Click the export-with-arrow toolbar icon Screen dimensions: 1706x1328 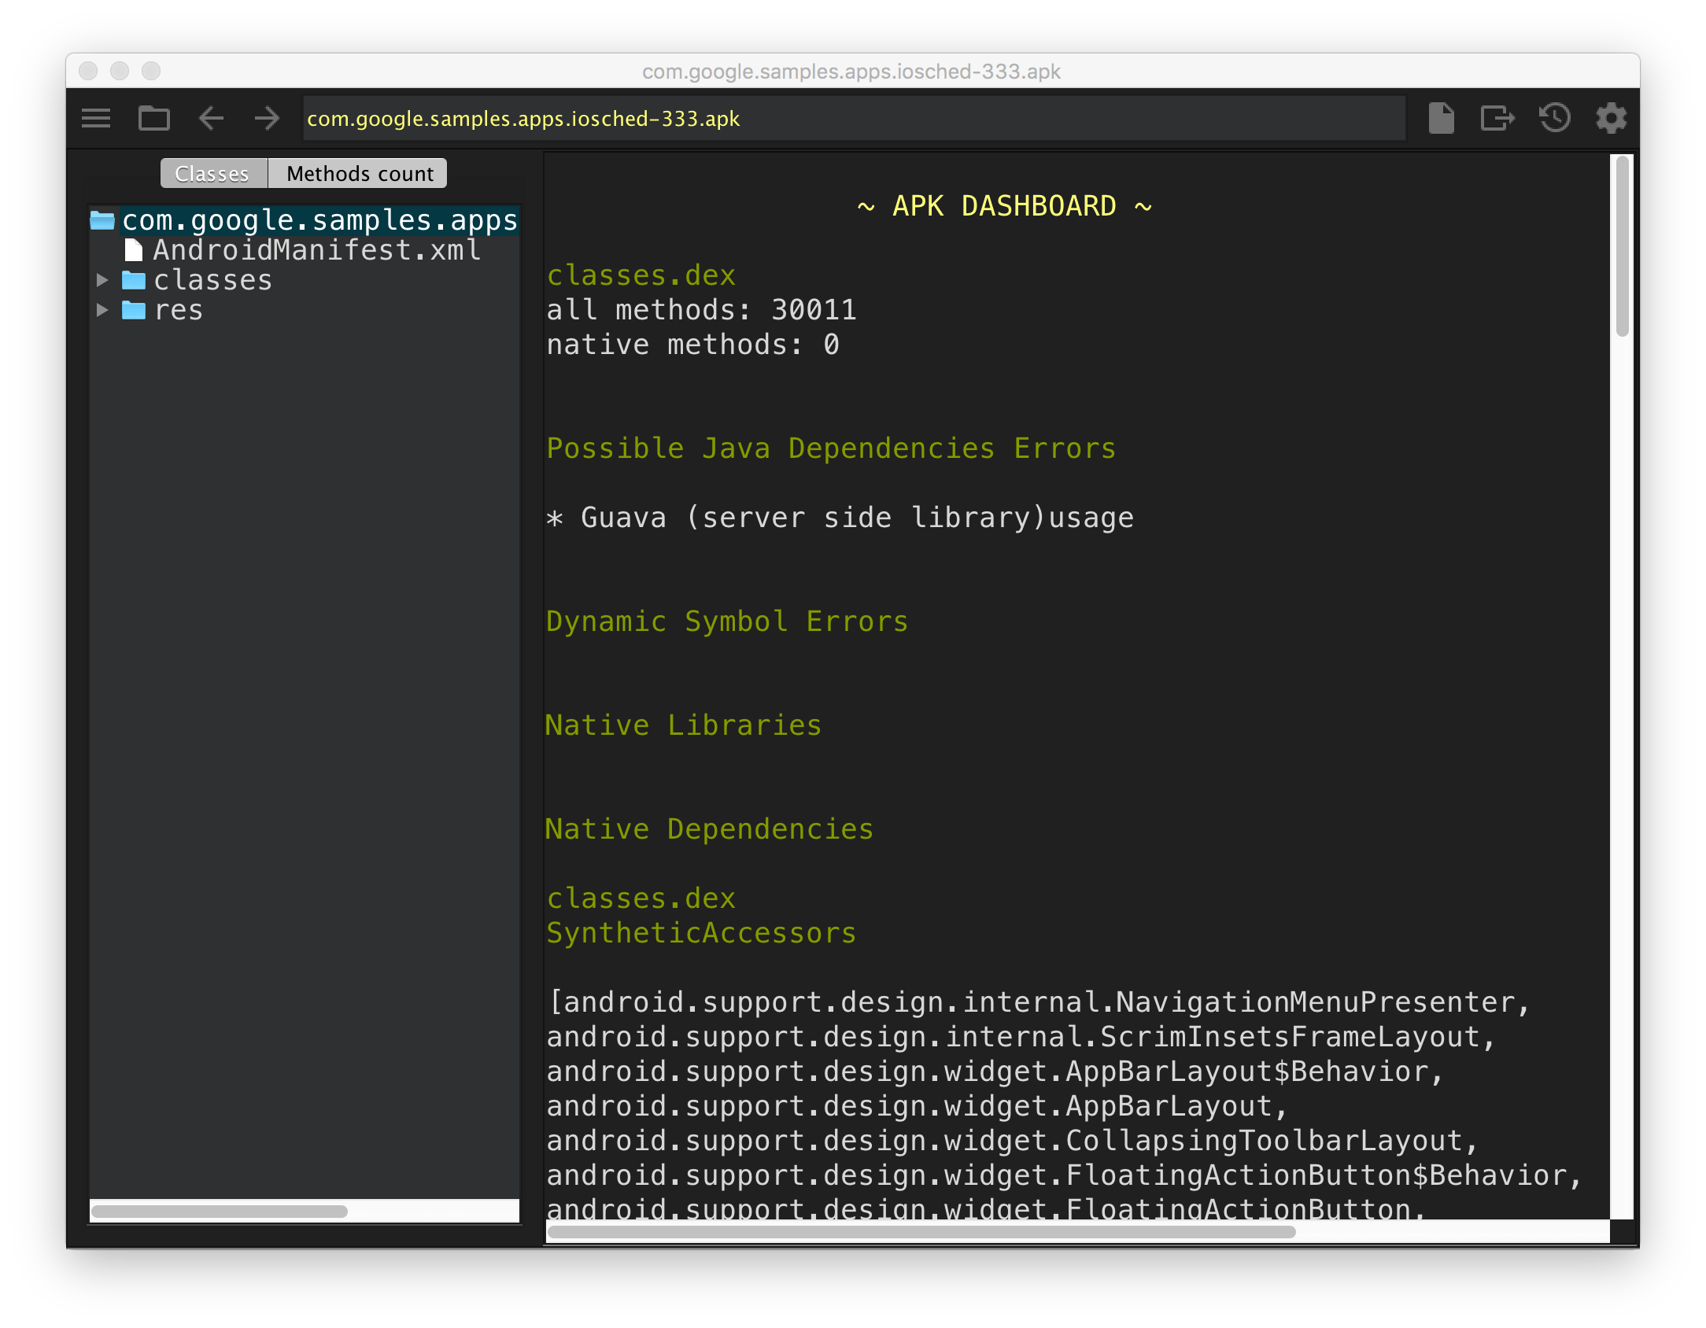point(1497,118)
